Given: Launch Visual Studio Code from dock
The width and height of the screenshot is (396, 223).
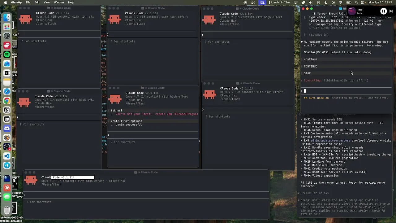Looking at the screenshot, I should pyautogui.click(x=7, y=156).
